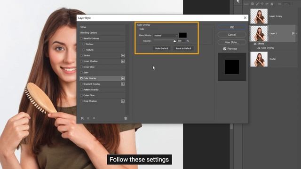Open the Blend Mode Normal dropdown

166,36
